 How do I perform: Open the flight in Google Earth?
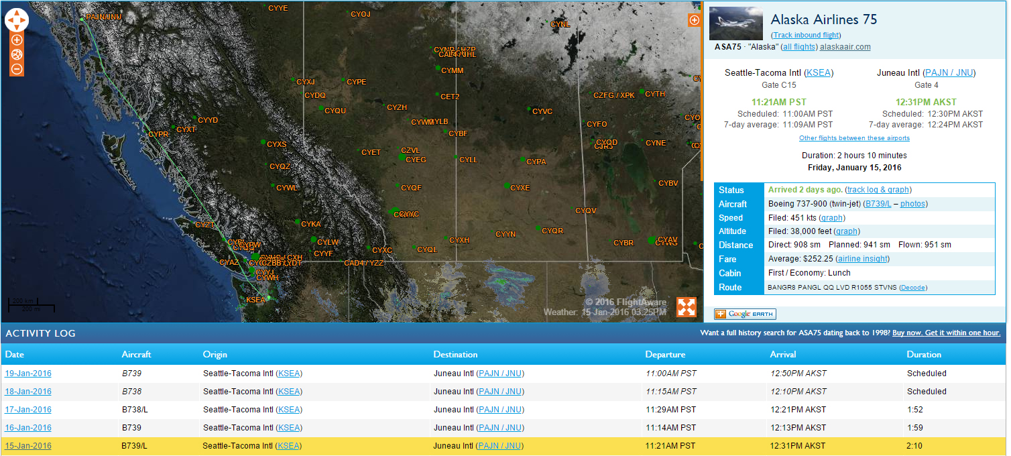tap(745, 314)
